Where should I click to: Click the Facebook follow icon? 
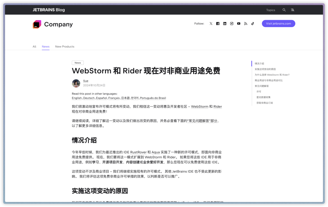[218, 24]
